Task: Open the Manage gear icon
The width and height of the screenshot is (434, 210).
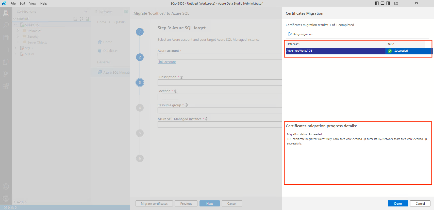Action: tap(6, 198)
